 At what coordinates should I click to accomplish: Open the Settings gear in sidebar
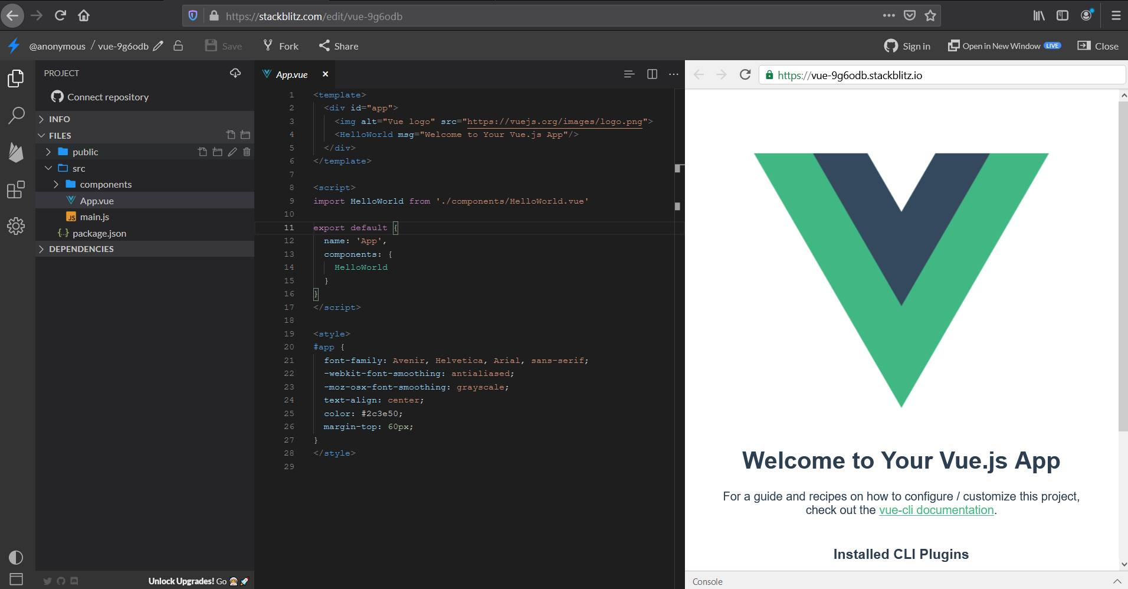(x=16, y=226)
